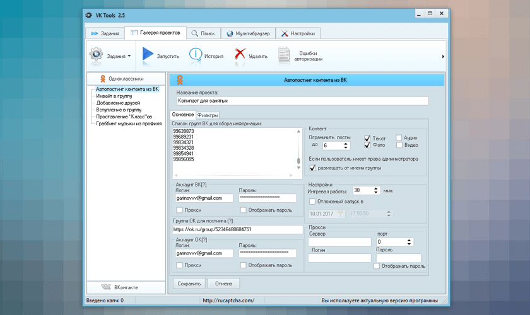Viewport: 530px width, 315px height.
Task: Click the blue Запустить play icon
Action: click(x=148, y=54)
